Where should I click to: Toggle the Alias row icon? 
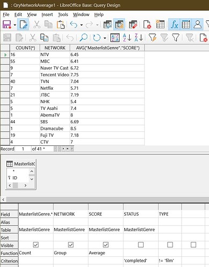click(198, 25)
